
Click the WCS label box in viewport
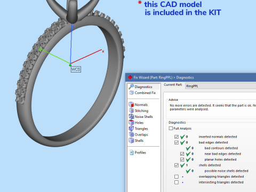[76, 69]
